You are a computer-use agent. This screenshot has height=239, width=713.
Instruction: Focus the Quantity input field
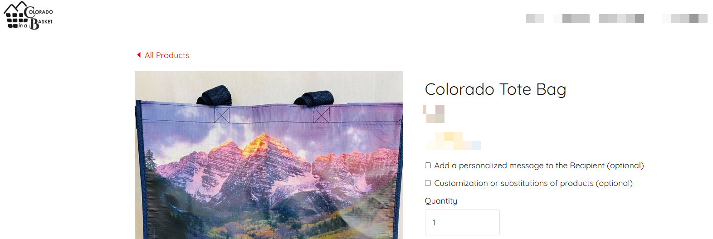[462, 222]
